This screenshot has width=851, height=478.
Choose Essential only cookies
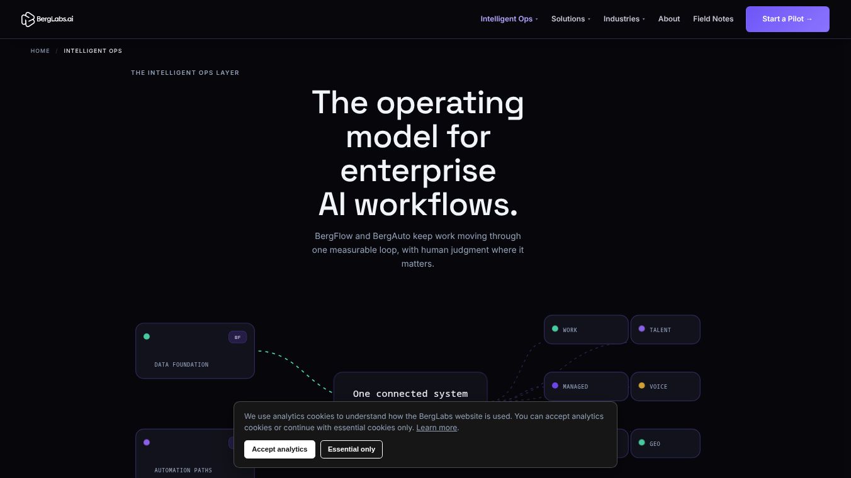click(x=351, y=449)
